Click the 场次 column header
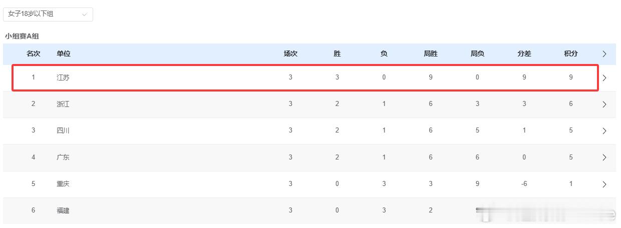This screenshot has height=228, width=621. click(x=290, y=53)
